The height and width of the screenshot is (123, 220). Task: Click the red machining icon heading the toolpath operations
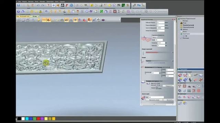tap(180, 75)
